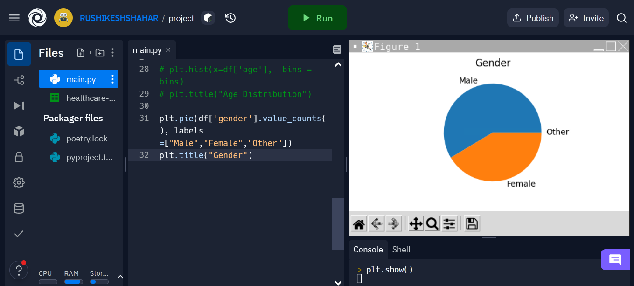Click the project name in breadcrumb
This screenshot has width=634, height=286.
pos(181,18)
